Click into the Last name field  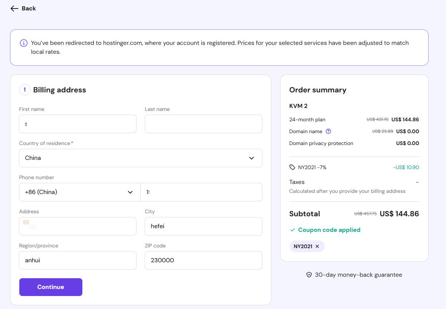click(x=203, y=124)
